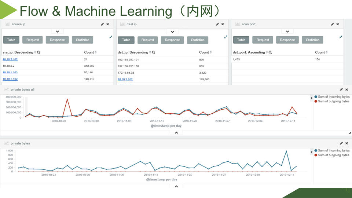Screen dimensions: 352x198
Task: Select dest ip row 172.16.64.38
Action: click(x=172, y=73)
